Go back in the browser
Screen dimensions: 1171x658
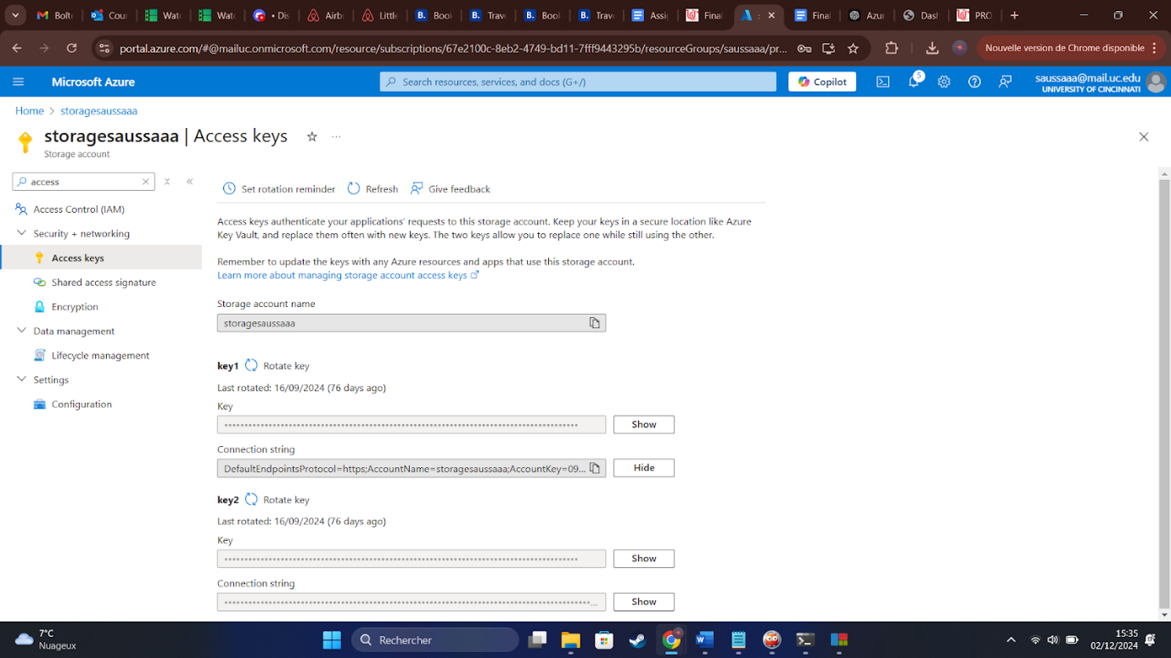point(17,48)
